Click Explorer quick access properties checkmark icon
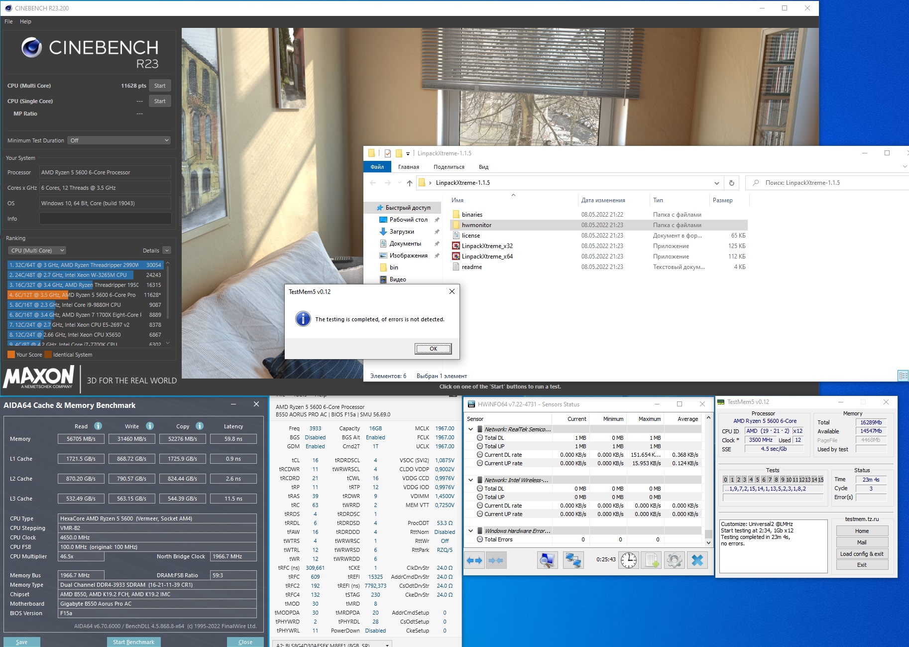Viewport: 909px width, 647px height. coord(388,153)
